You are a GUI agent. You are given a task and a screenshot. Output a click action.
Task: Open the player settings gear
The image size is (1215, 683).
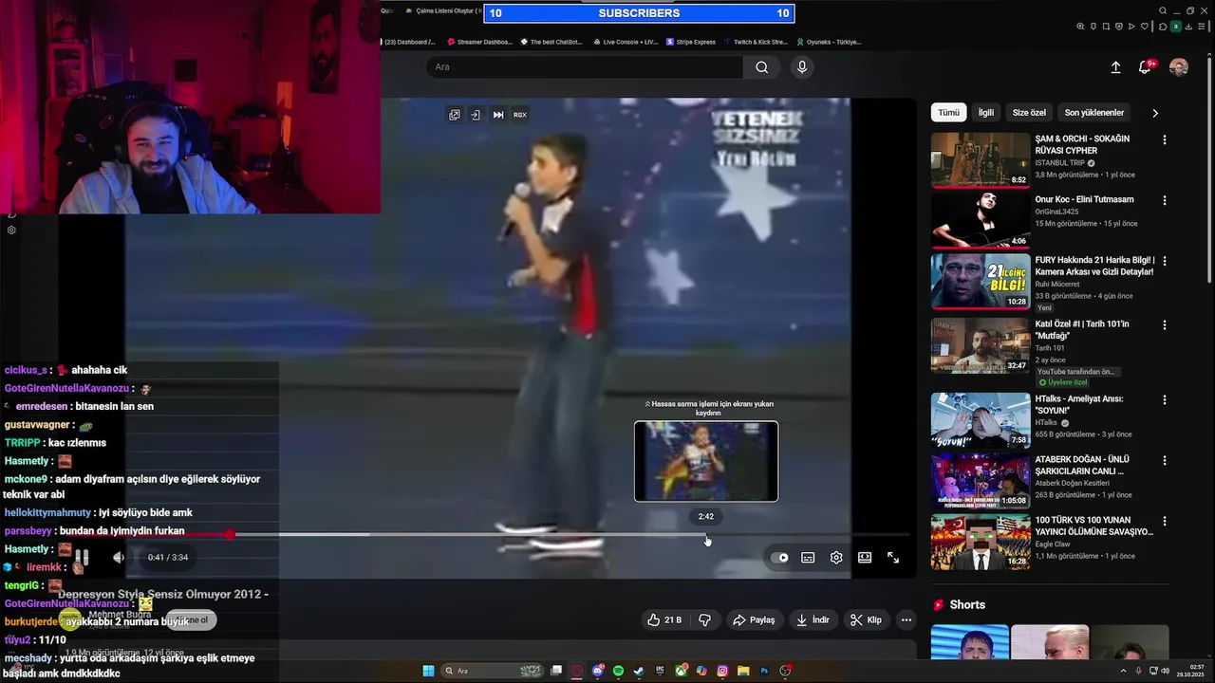[x=836, y=558]
